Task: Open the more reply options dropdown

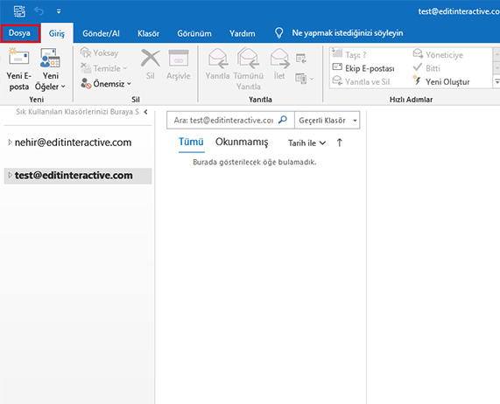Action: coord(305,78)
